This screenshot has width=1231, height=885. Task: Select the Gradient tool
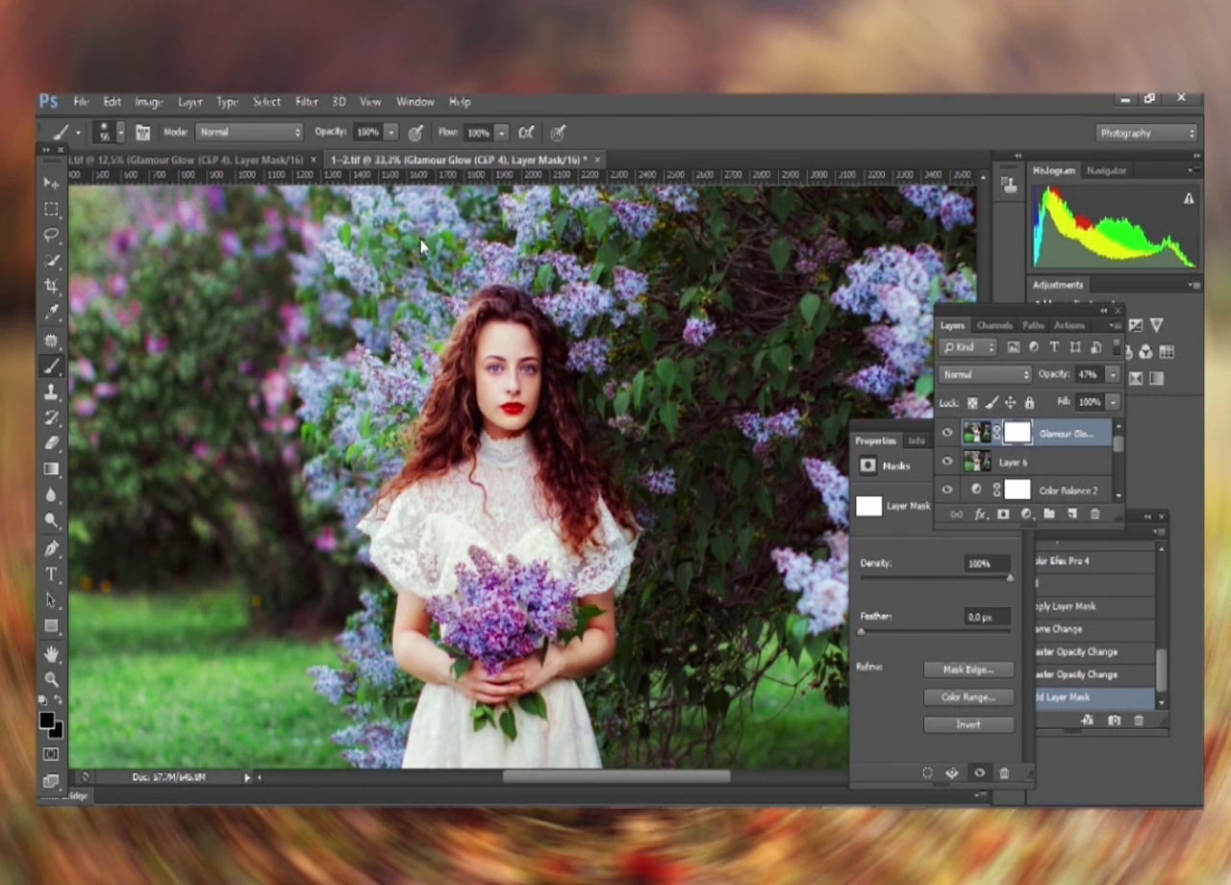click(51, 469)
